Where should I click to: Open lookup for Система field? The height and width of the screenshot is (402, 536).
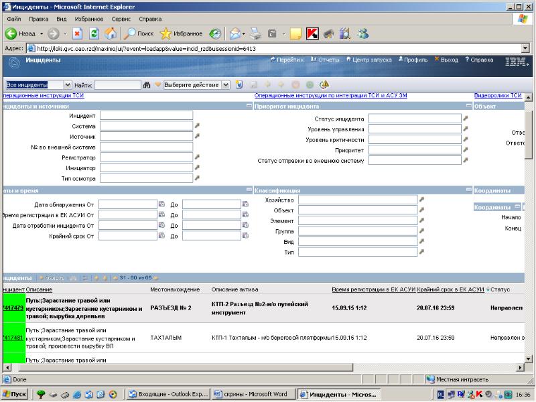(197, 126)
